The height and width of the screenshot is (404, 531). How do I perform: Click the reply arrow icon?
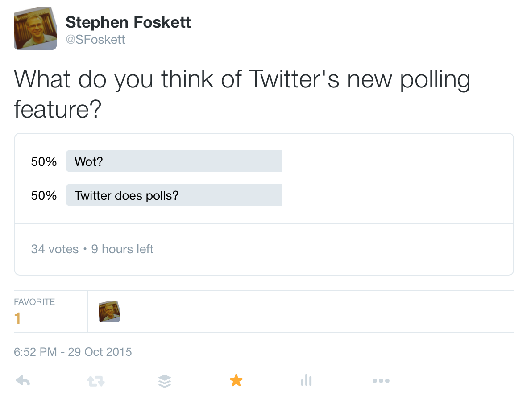click(x=23, y=380)
